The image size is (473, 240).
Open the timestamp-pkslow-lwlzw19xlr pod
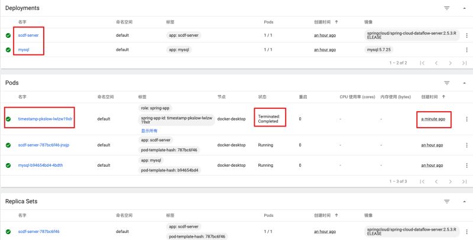click(x=45, y=119)
